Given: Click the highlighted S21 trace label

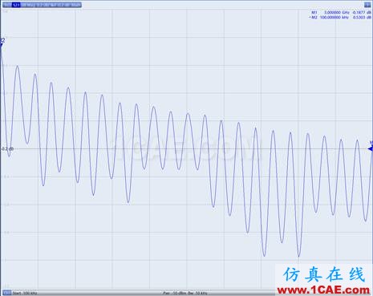Looking at the screenshot, I should (x=17, y=5).
